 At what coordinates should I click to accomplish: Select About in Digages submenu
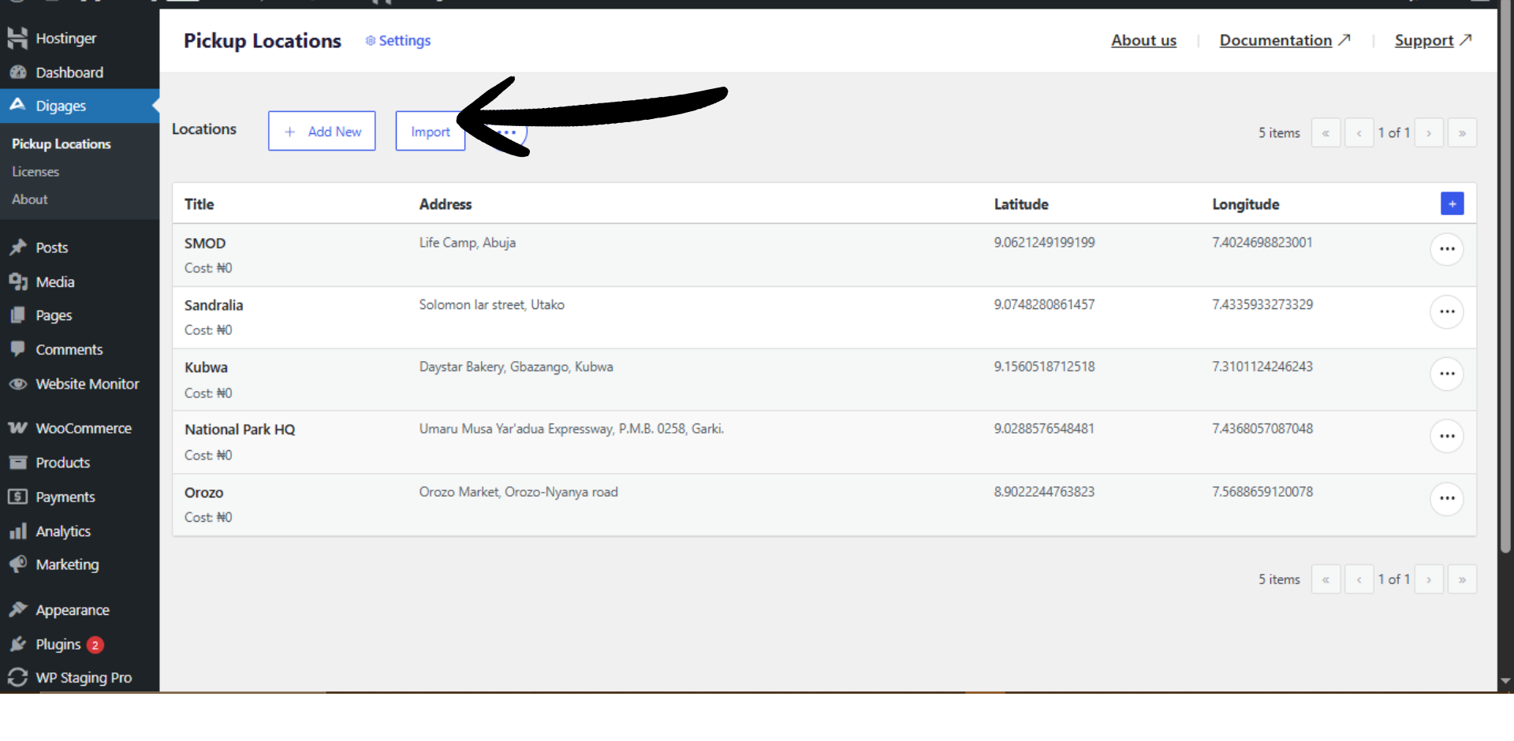[30, 199]
